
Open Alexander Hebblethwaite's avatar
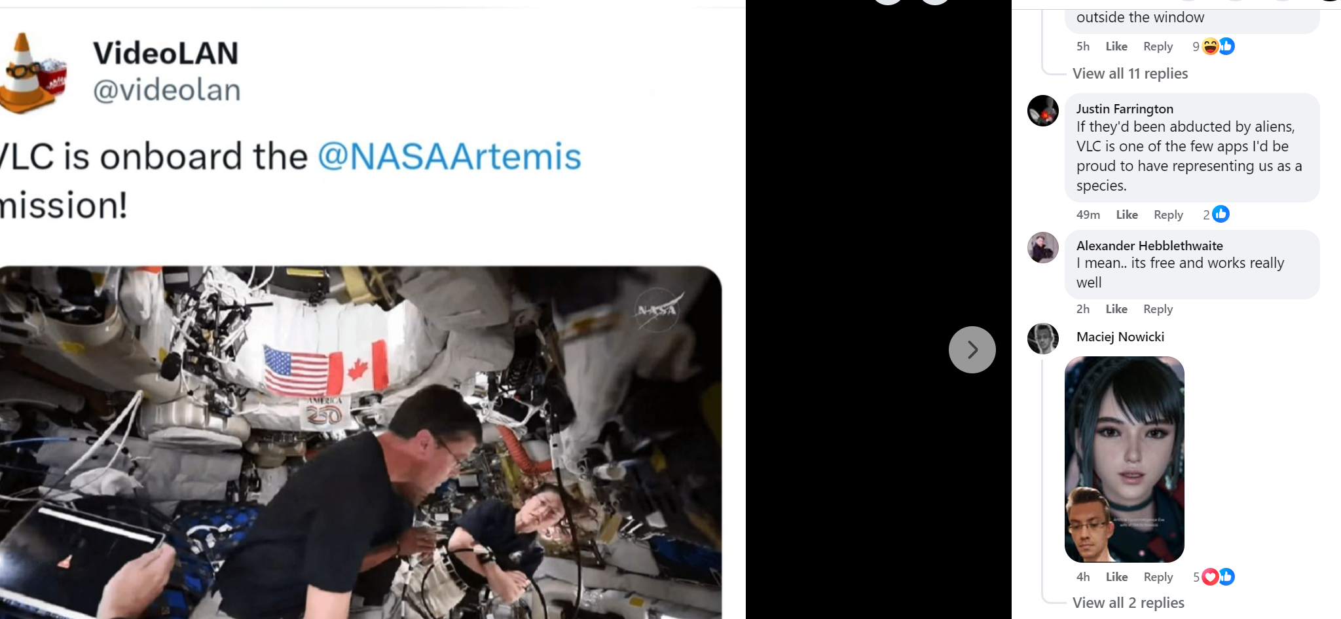pos(1043,248)
